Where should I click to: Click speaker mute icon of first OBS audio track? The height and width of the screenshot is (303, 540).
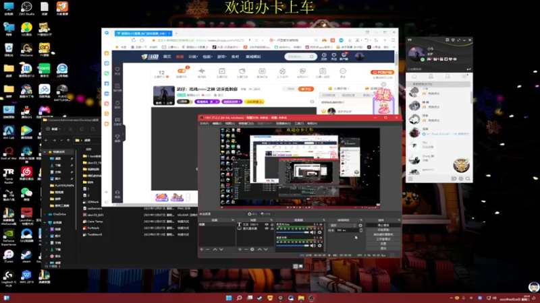pos(313,232)
